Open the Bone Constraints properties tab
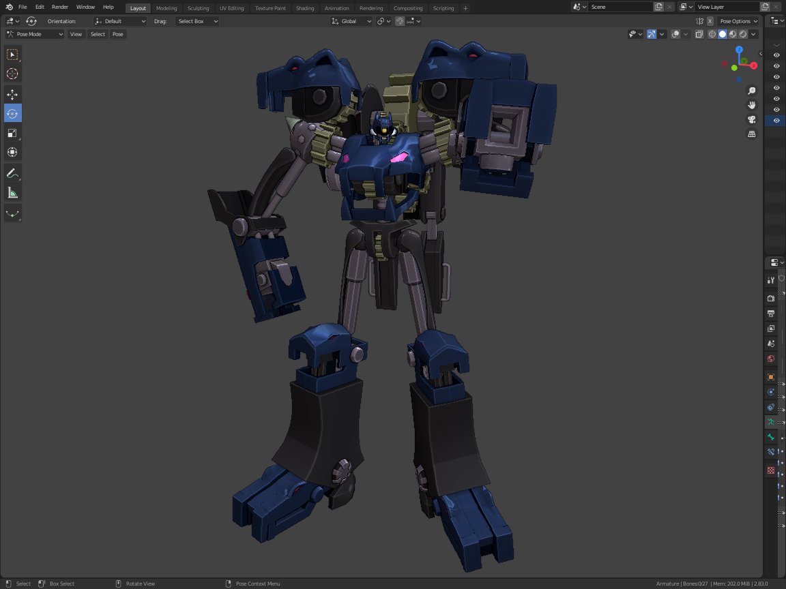 [771, 452]
